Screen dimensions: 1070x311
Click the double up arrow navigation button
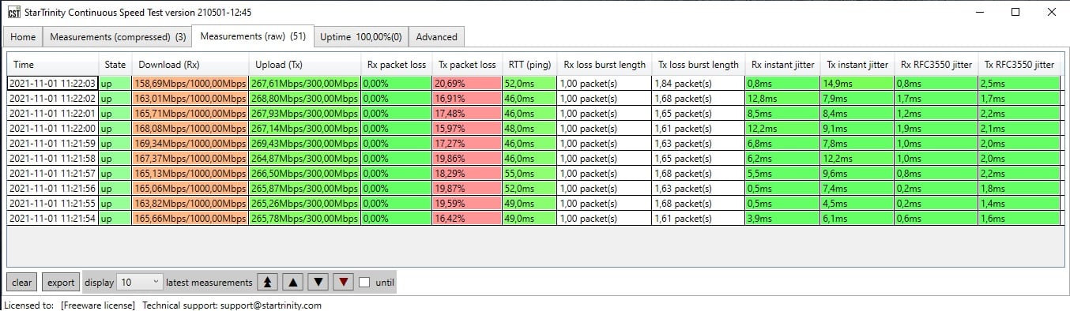point(269,282)
